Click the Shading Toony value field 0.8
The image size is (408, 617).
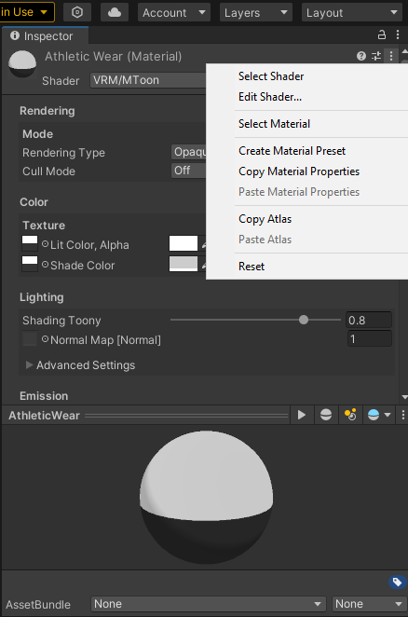click(x=369, y=320)
